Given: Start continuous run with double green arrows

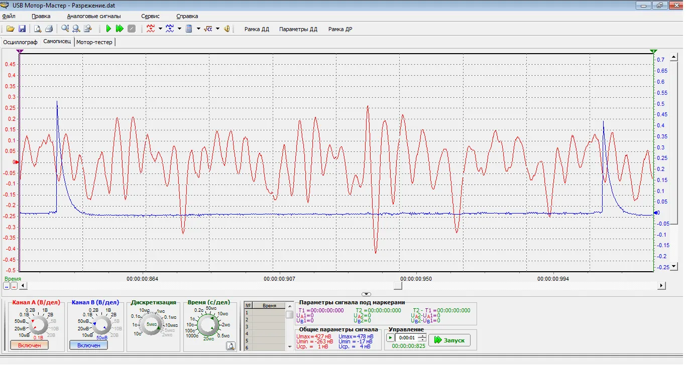Looking at the screenshot, I should pyautogui.click(x=120, y=29).
